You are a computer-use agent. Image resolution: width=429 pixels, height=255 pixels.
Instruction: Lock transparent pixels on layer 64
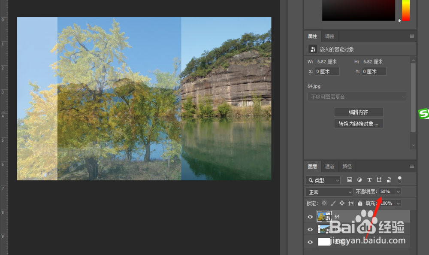coord(324,203)
